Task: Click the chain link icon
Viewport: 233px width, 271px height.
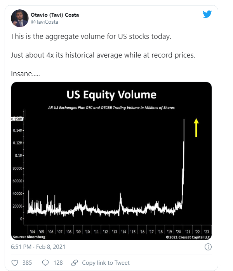Action: click(75, 263)
